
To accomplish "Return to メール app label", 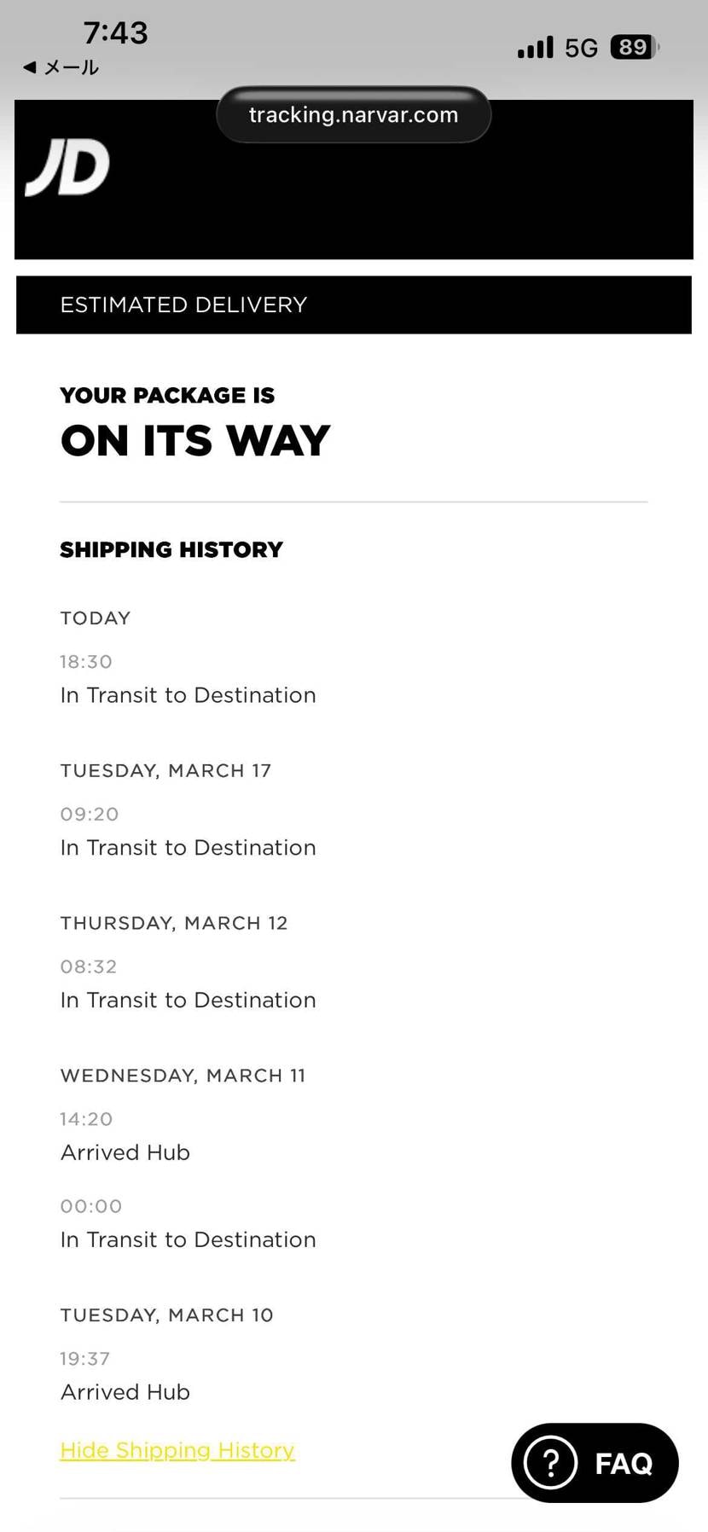I will (x=72, y=67).
